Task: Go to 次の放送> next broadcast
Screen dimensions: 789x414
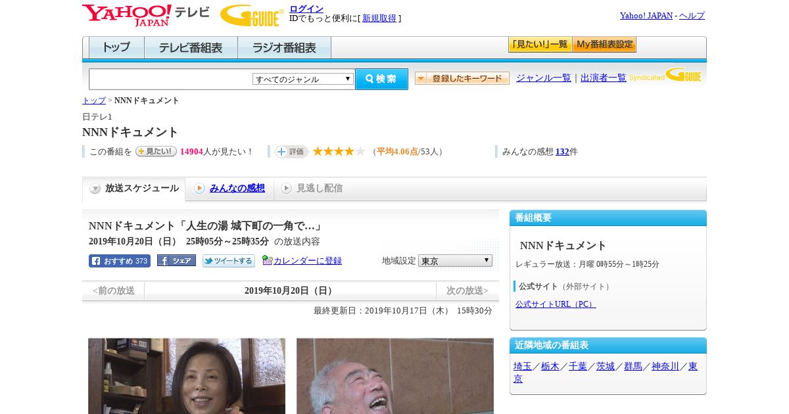Action: [x=467, y=290]
